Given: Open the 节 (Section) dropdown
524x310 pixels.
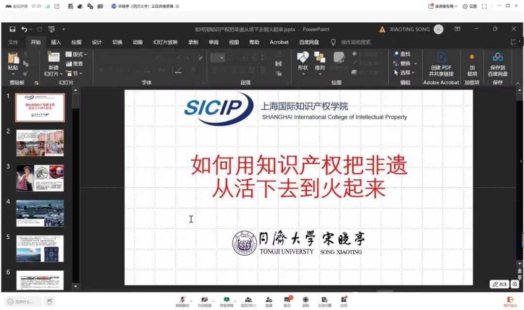Looking at the screenshot, I should [x=74, y=73].
